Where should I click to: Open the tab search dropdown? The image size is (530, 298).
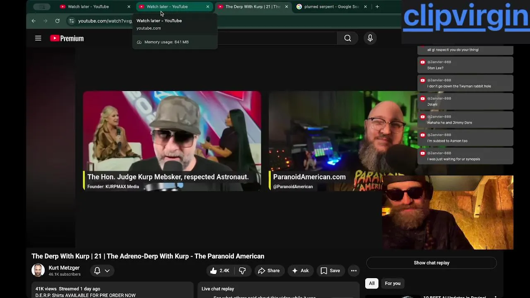[x=42, y=7]
